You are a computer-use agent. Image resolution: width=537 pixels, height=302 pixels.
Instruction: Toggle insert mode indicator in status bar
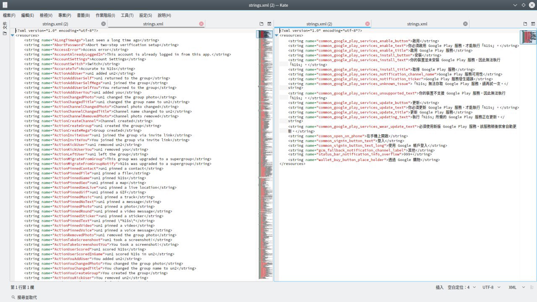[x=439, y=287]
